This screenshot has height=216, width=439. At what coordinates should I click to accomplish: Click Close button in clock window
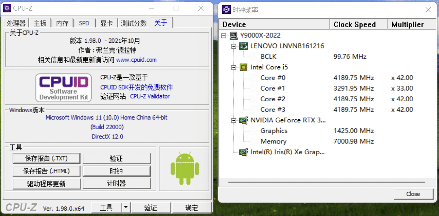[x=413, y=194]
